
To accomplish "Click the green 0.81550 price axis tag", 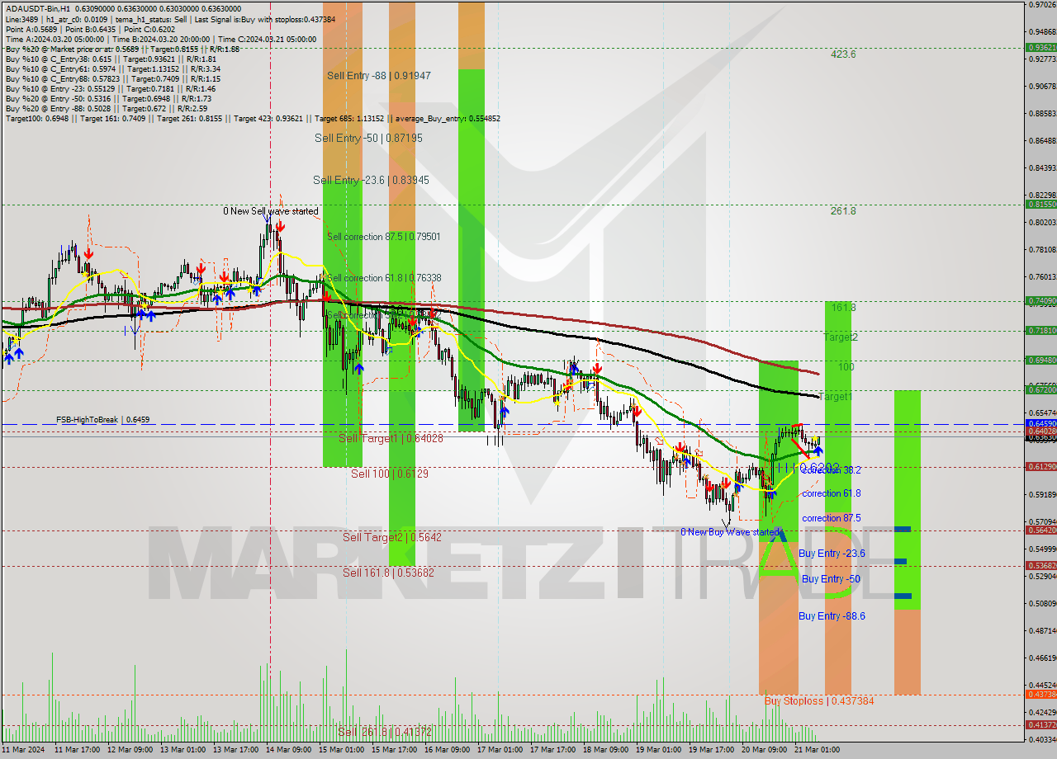I will click(x=1040, y=204).
